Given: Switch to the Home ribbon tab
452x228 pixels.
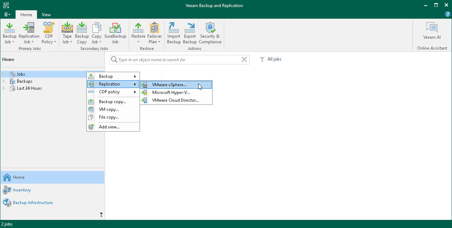Looking at the screenshot, I should pyautogui.click(x=26, y=15).
